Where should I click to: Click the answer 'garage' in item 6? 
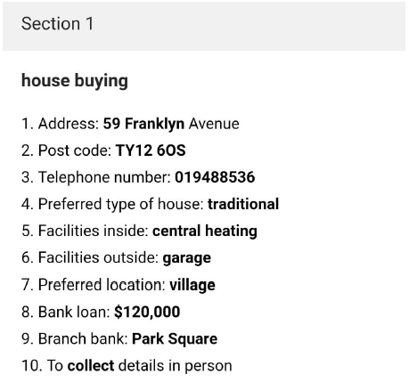(187, 258)
